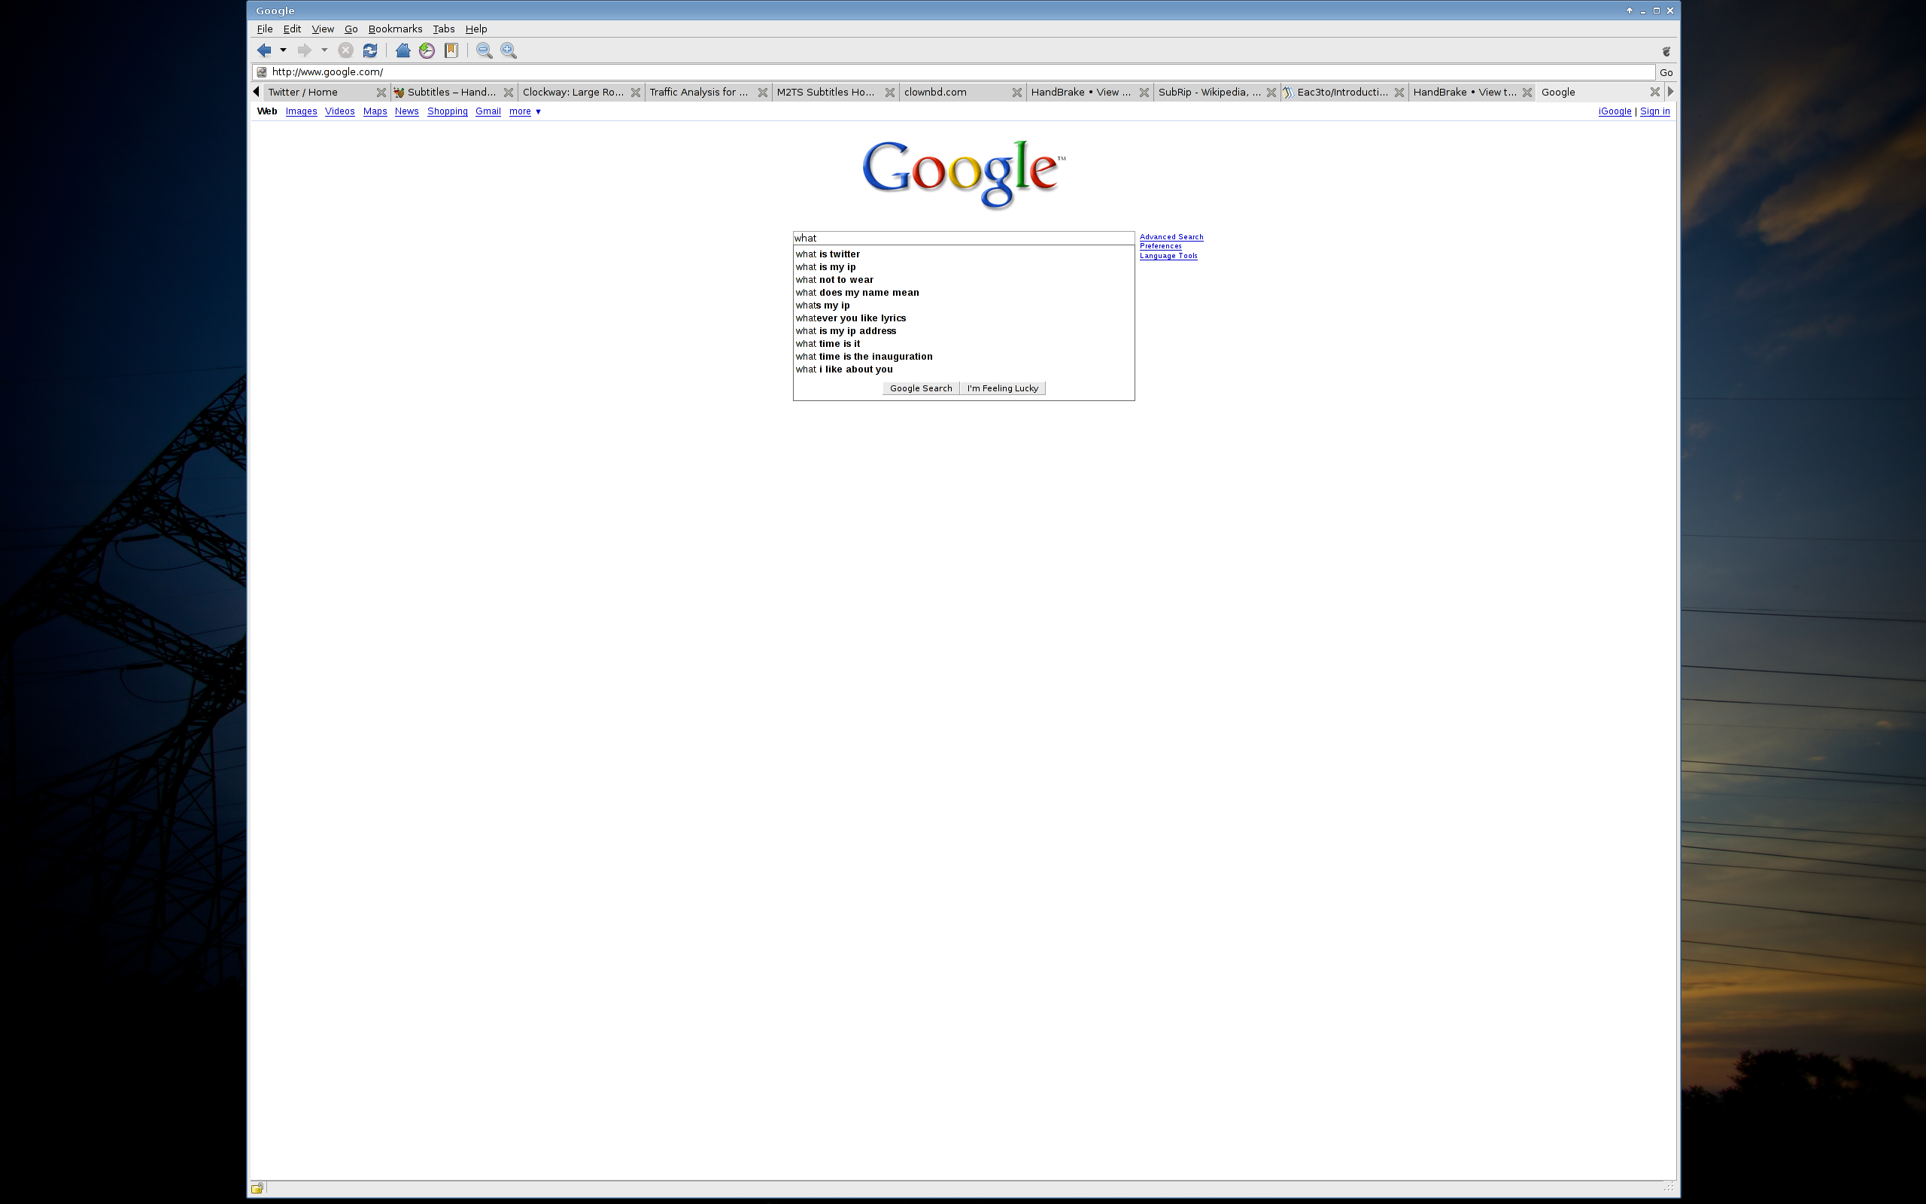Open the Shopping link

tap(448, 111)
